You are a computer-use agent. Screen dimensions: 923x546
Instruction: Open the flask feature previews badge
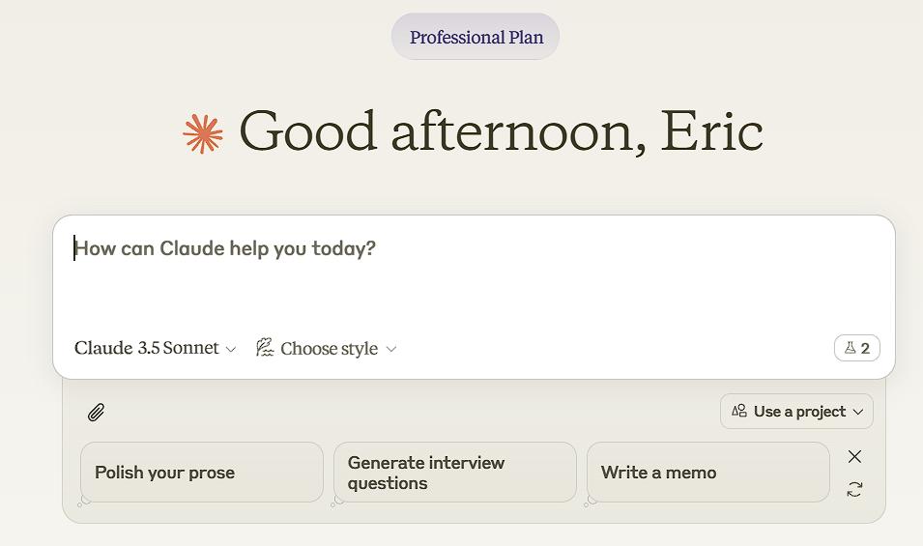tap(856, 348)
